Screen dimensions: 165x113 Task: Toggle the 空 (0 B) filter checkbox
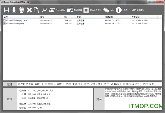(x=144, y=84)
